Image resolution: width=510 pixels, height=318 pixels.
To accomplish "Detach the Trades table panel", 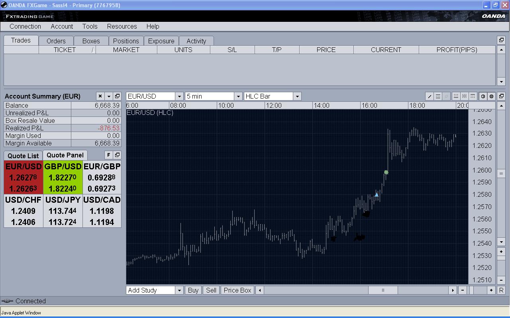I will point(501,40).
